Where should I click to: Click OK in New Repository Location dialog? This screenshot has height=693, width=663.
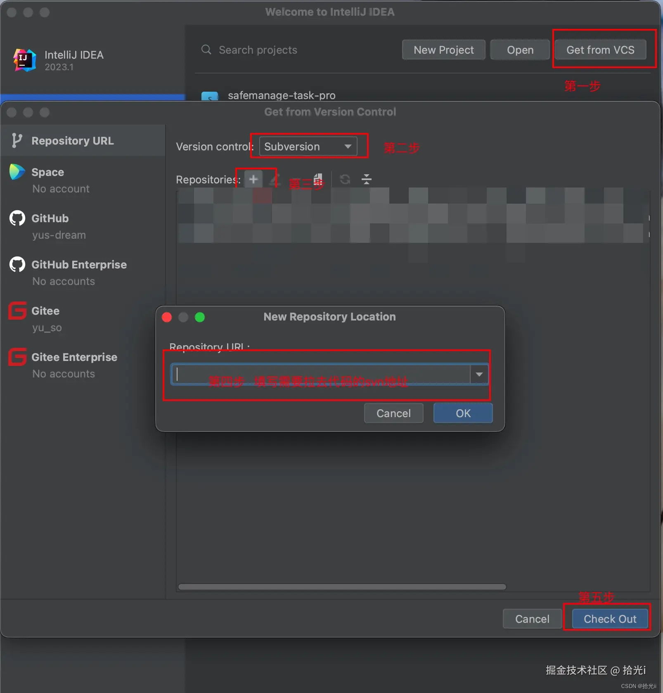coord(463,413)
